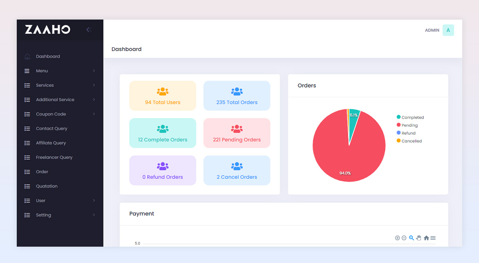The height and width of the screenshot is (263, 479).
Task: Activate the hand panning tool
Action: point(419,238)
